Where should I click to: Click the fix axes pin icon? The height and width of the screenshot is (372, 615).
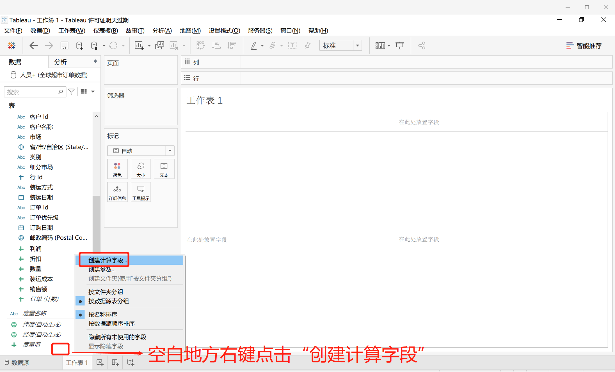pyautogui.click(x=308, y=45)
